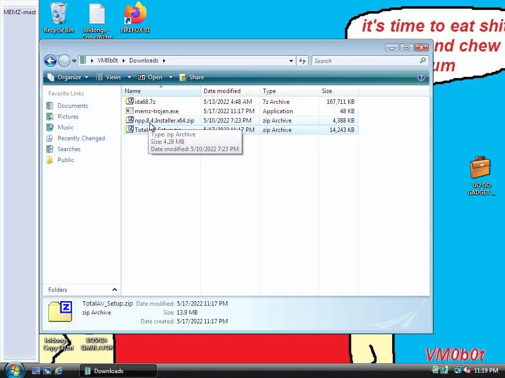Open Searches in Favorite Links
The height and width of the screenshot is (378, 505).
69,149
